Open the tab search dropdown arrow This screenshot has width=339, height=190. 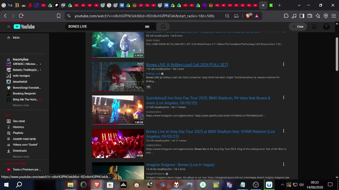pyautogui.click(x=299, y=5)
